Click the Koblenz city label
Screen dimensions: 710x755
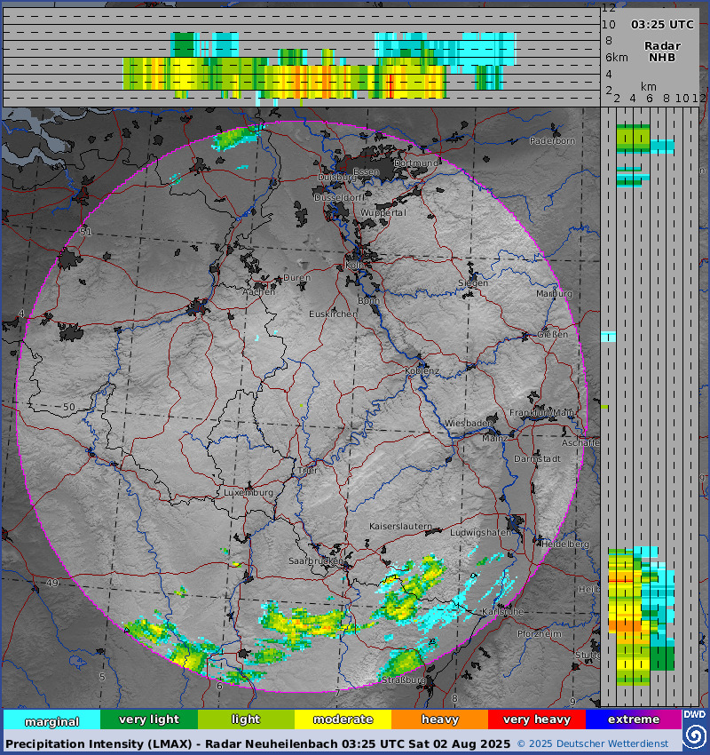tap(422, 371)
